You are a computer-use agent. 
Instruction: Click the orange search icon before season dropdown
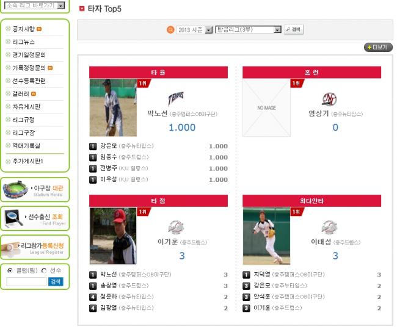(x=171, y=29)
